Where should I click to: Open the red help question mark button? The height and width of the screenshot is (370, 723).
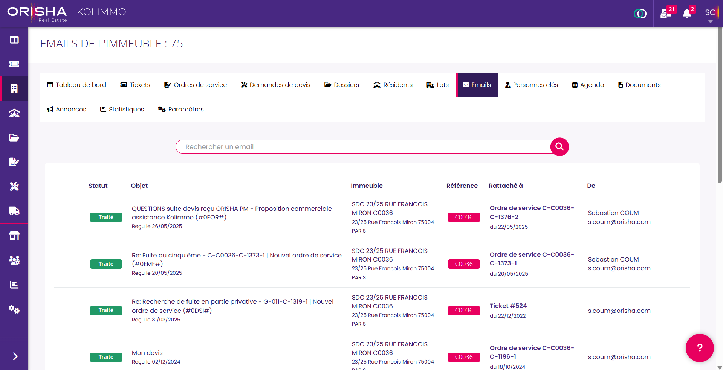pyautogui.click(x=700, y=348)
